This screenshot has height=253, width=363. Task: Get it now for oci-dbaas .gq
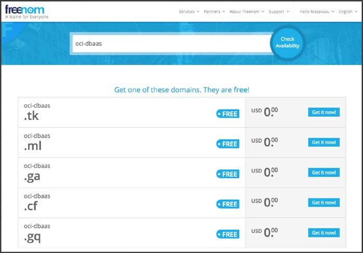pos(323,233)
